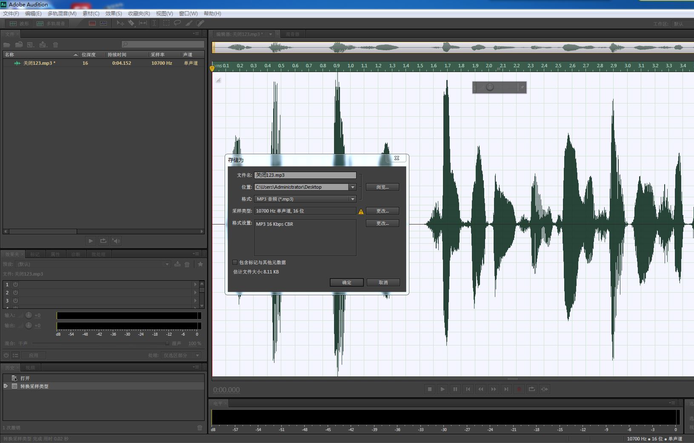Select the Lasso selection tool
Viewport: 694px width, 443px height.
[177, 23]
